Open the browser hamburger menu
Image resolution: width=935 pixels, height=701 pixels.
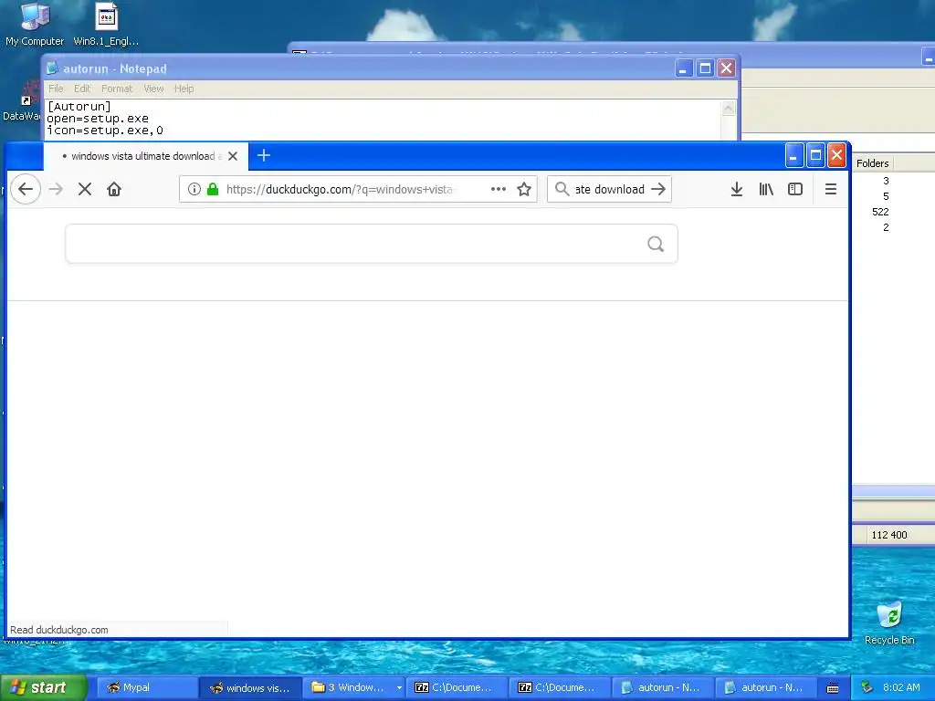coord(831,190)
